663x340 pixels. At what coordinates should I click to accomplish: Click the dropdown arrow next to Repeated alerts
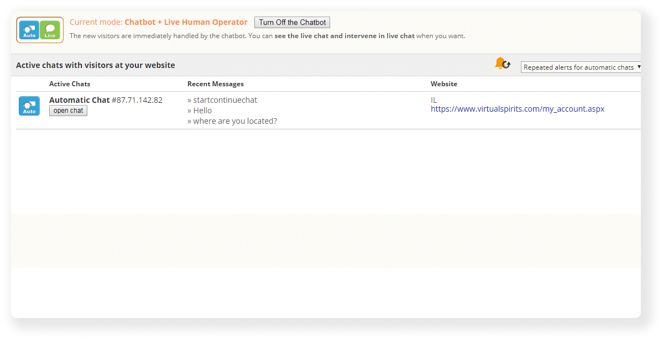[639, 67]
